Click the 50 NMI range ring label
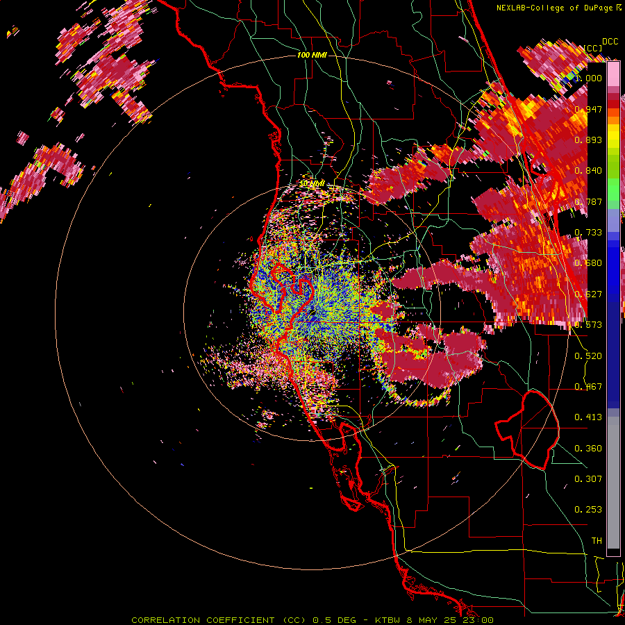Viewport: 625px width, 625px height. coord(312,184)
